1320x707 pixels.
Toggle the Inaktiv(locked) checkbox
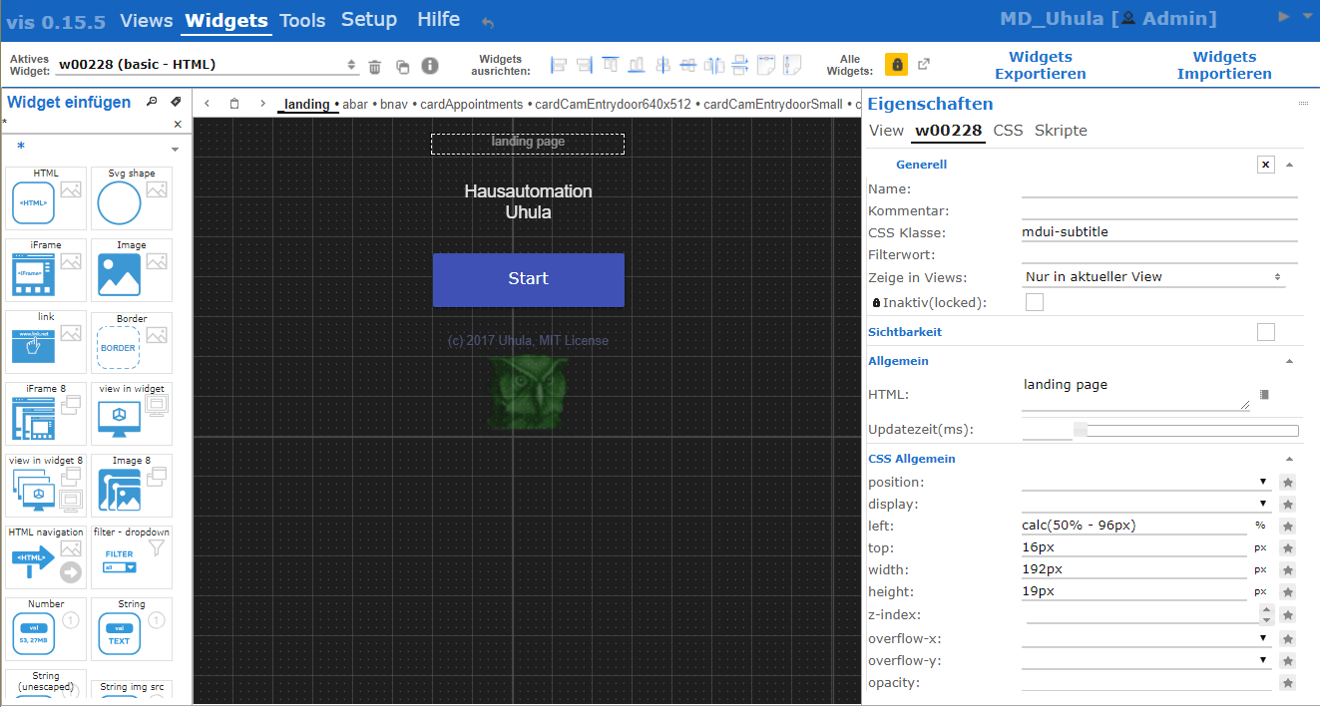pos(1035,302)
